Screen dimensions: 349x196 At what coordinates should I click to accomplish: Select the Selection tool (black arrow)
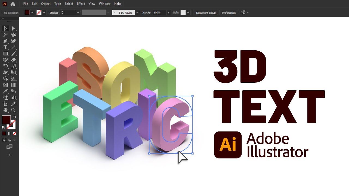[x=5, y=29]
